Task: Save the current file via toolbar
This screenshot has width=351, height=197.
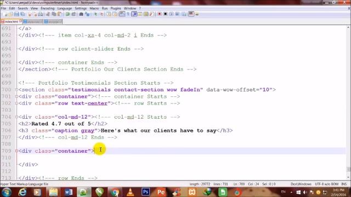Action: tap(16, 14)
